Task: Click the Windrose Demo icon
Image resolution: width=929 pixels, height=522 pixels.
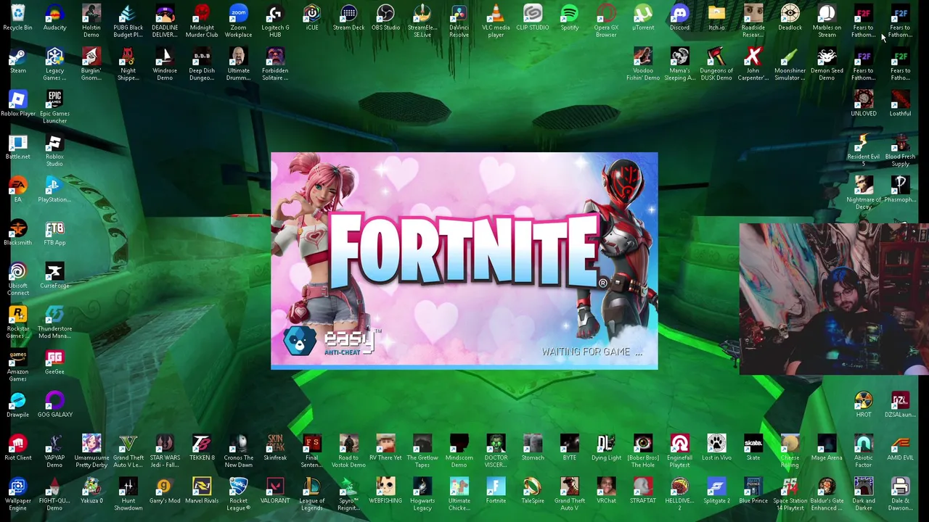Action: tap(165, 64)
